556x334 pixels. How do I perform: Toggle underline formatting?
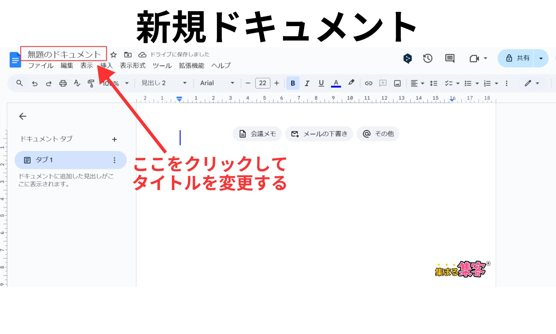coord(321,83)
